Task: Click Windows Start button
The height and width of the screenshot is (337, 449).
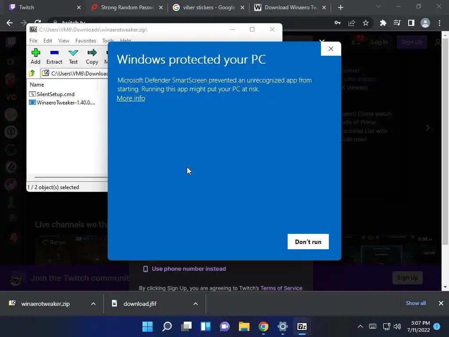Action: point(148,326)
